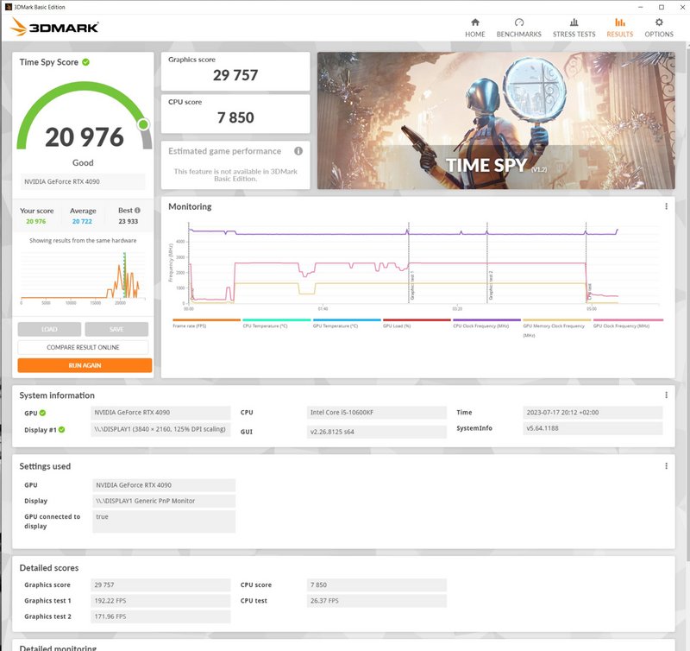Image resolution: width=690 pixels, height=651 pixels.
Task: Click the Time field 2023-07-17 20:12
Action: (x=593, y=413)
